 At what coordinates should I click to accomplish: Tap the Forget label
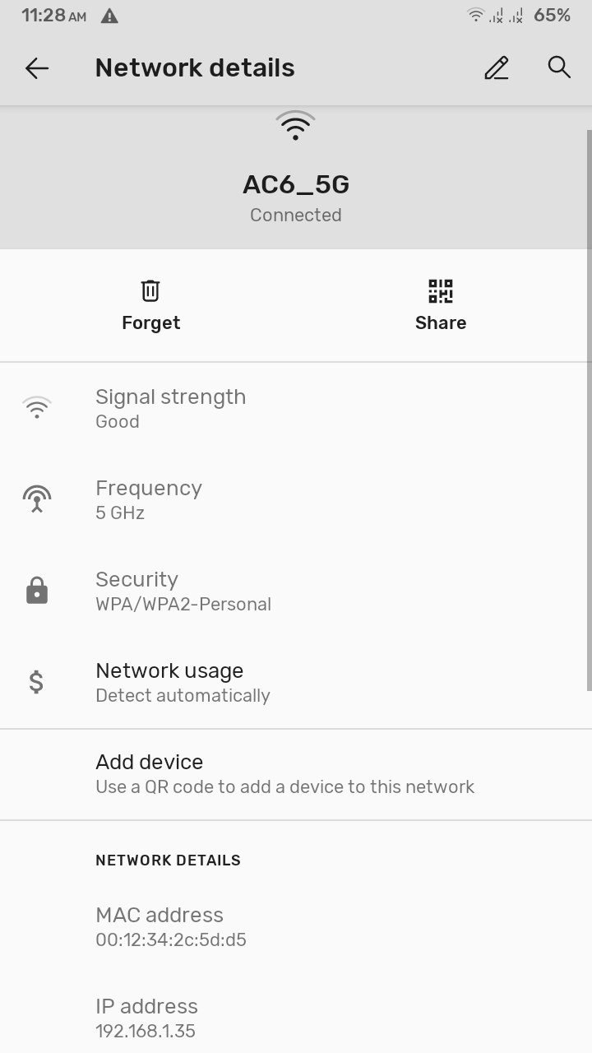tap(150, 322)
